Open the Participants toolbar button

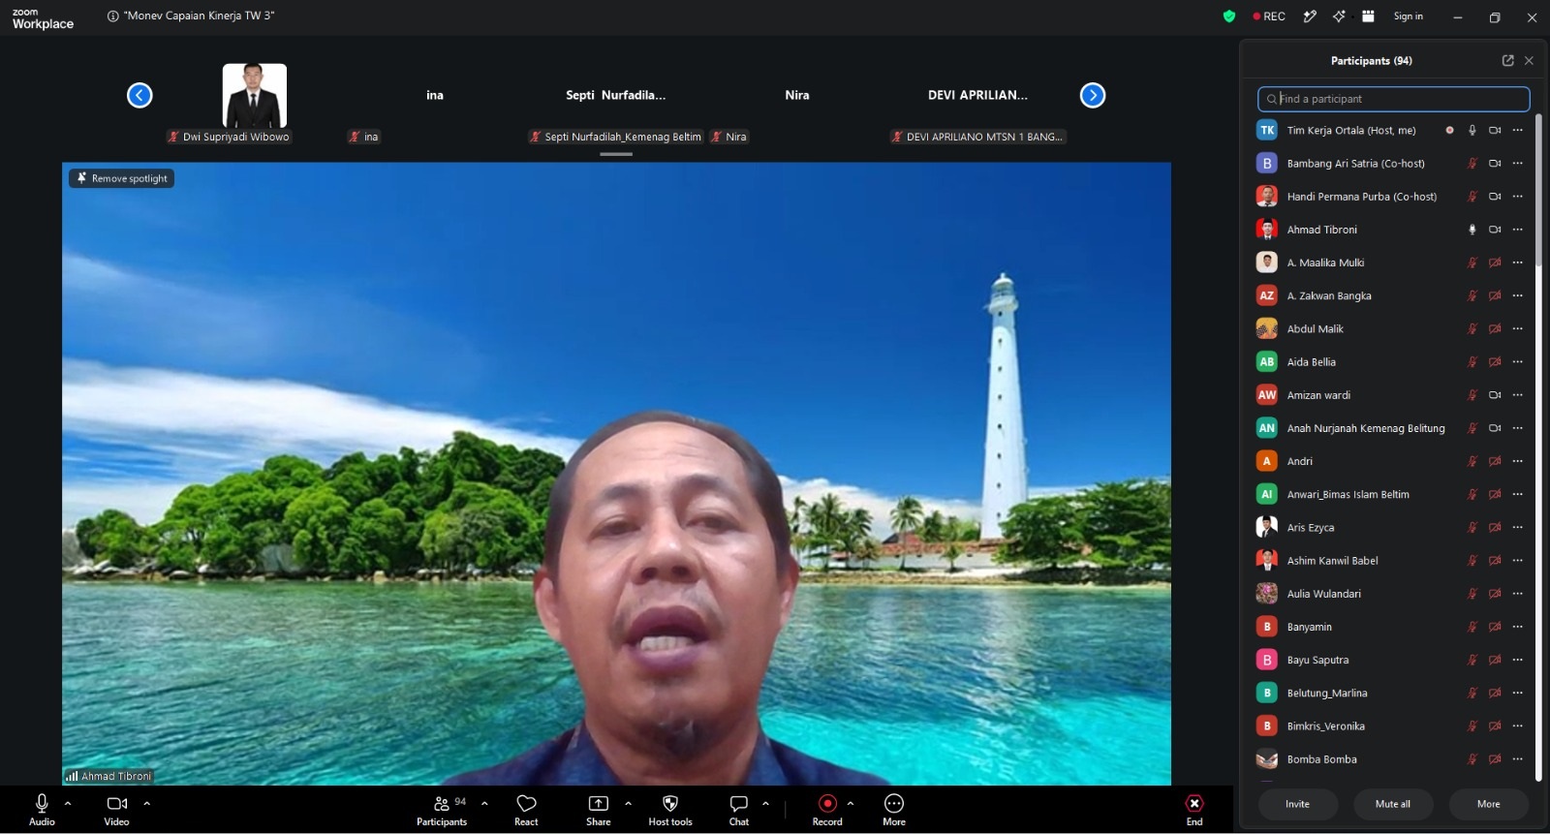(x=442, y=810)
